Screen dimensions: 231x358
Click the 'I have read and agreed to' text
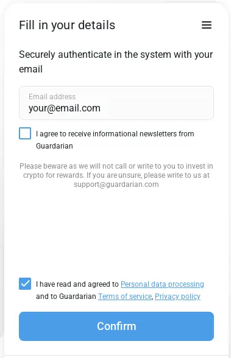77,284
